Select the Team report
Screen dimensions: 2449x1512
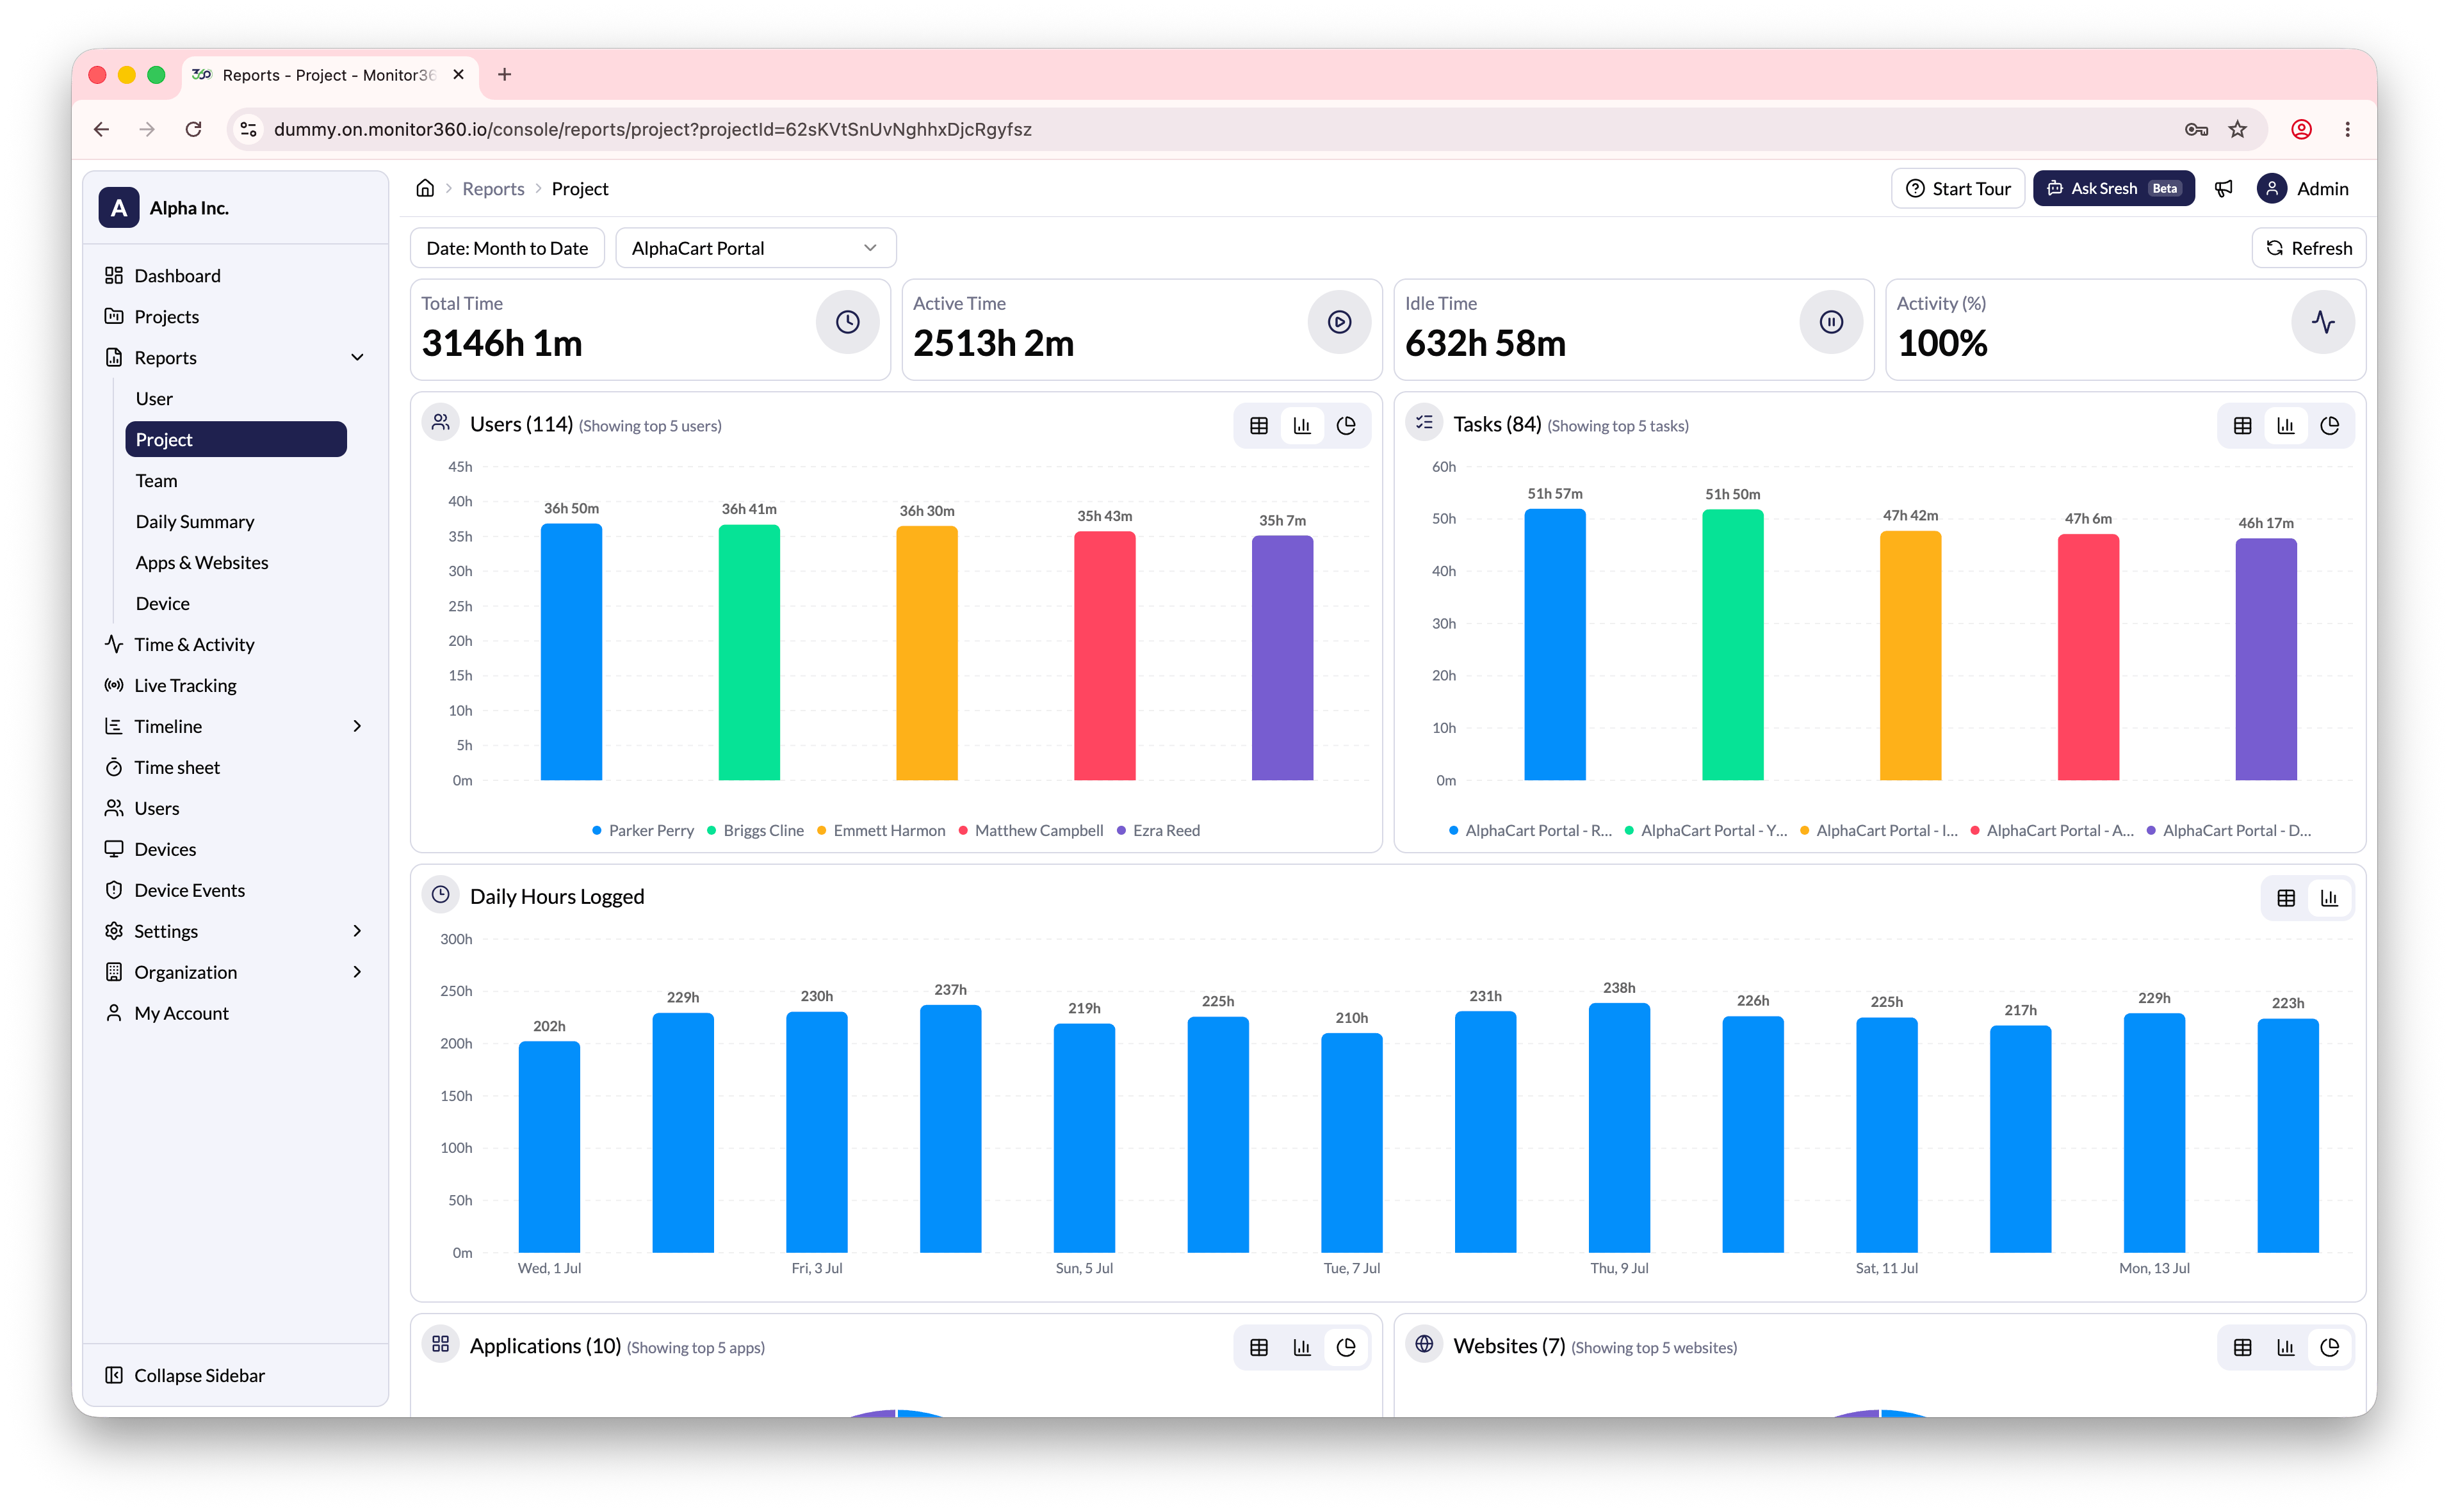pos(235,480)
